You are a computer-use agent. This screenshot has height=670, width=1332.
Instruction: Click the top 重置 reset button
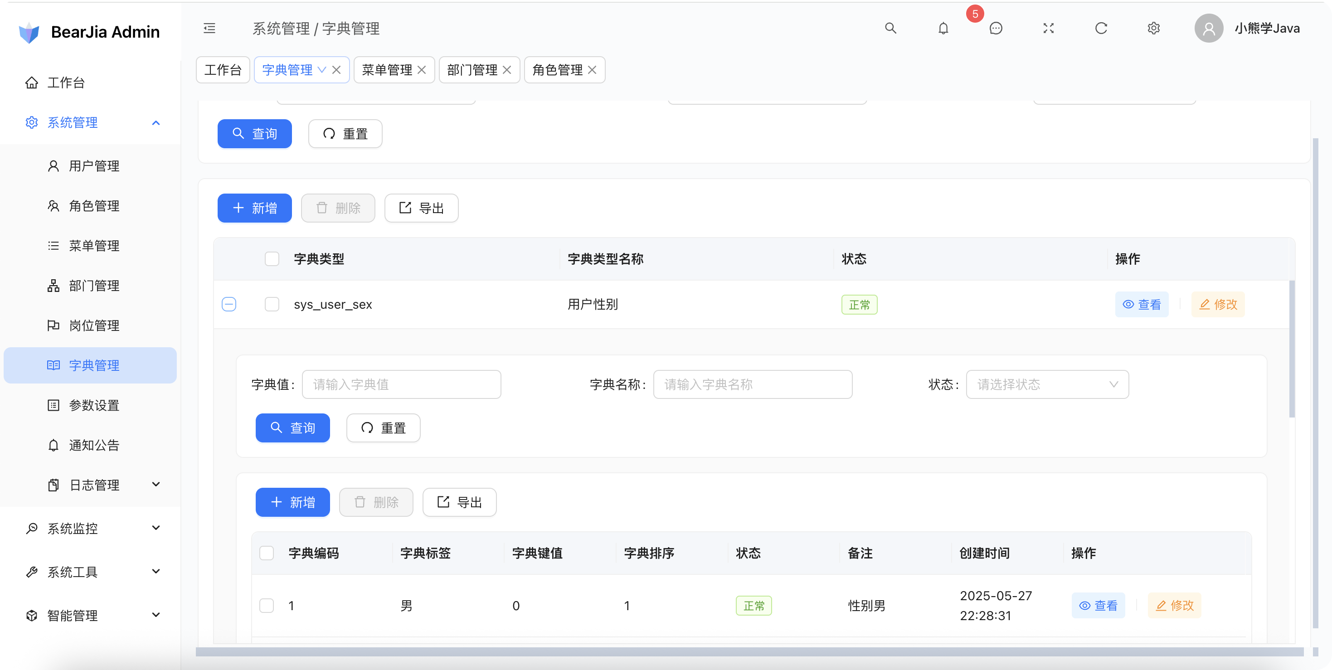345,134
